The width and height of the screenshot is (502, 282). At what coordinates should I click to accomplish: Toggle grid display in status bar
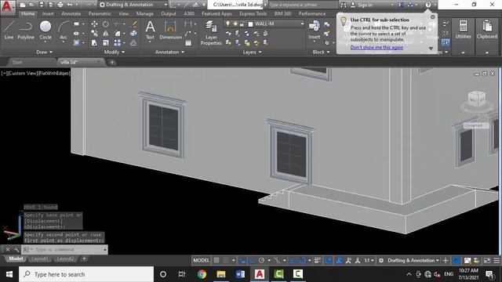pyautogui.click(x=216, y=261)
